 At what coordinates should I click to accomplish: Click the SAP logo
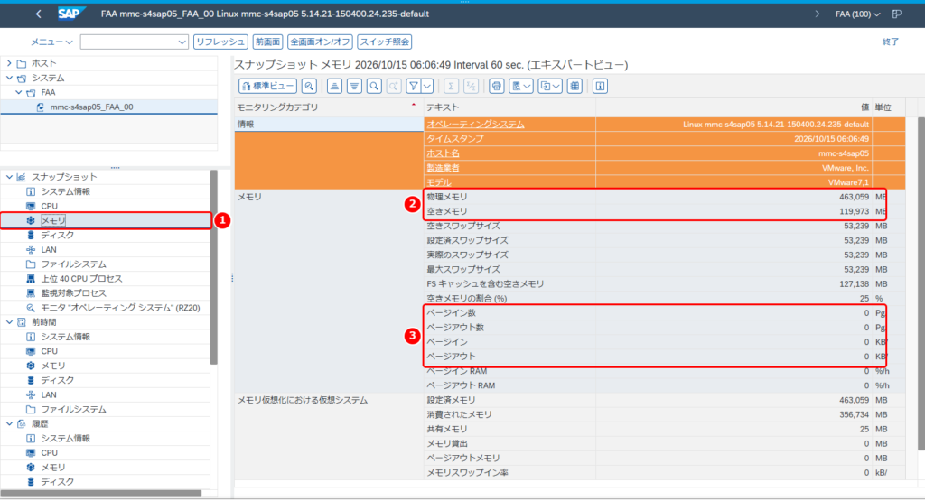70,14
